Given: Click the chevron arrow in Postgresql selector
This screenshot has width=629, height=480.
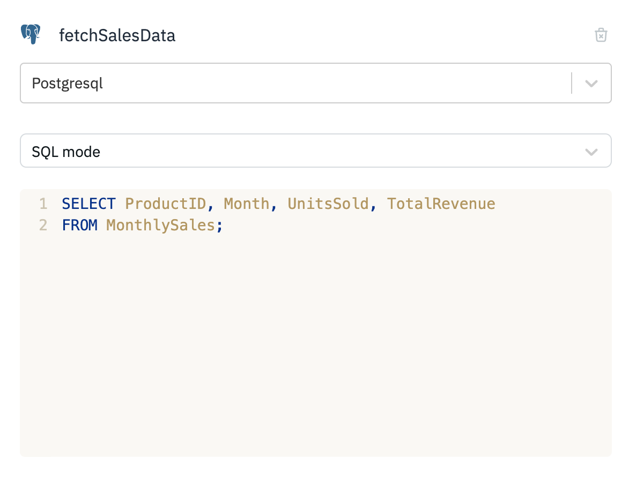Looking at the screenshot, I should click(591, 84).
